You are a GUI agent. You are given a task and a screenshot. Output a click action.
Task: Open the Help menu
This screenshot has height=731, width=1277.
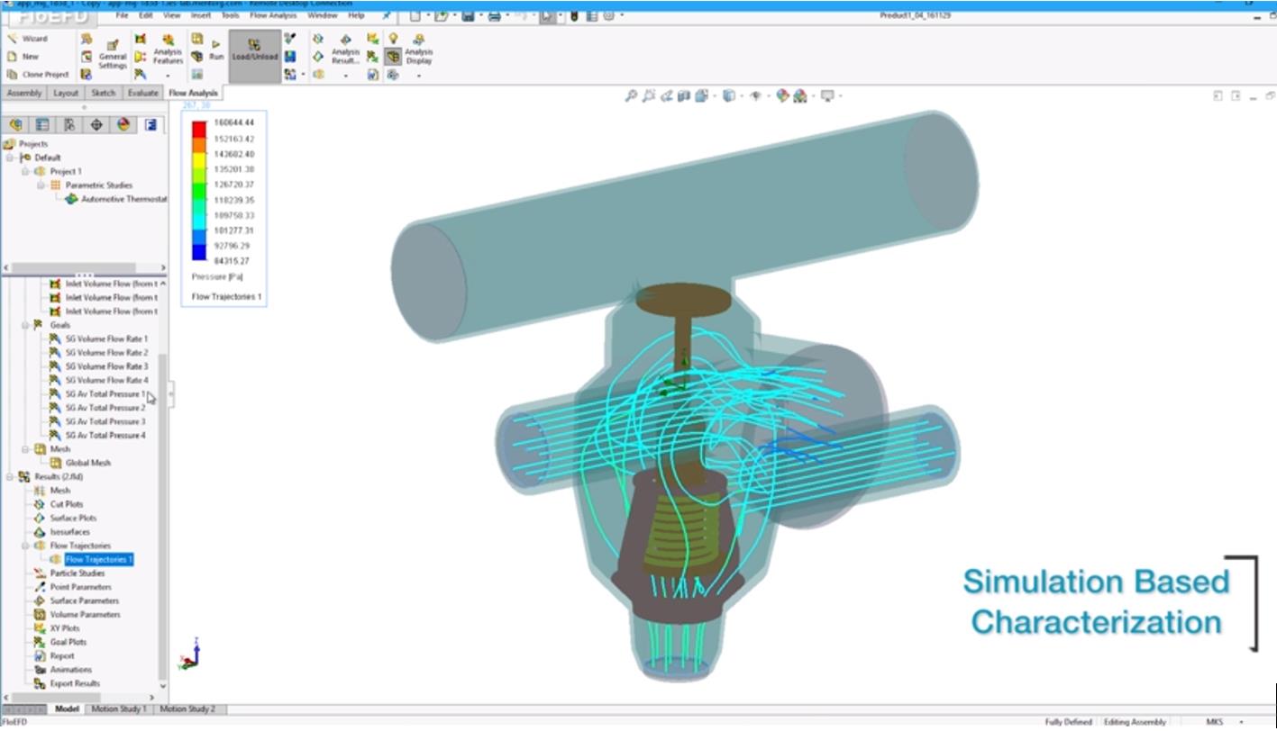[356, 15]
